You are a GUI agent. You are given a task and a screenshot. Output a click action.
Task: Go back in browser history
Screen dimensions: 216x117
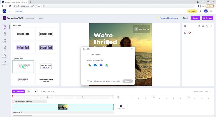point(3,6)
